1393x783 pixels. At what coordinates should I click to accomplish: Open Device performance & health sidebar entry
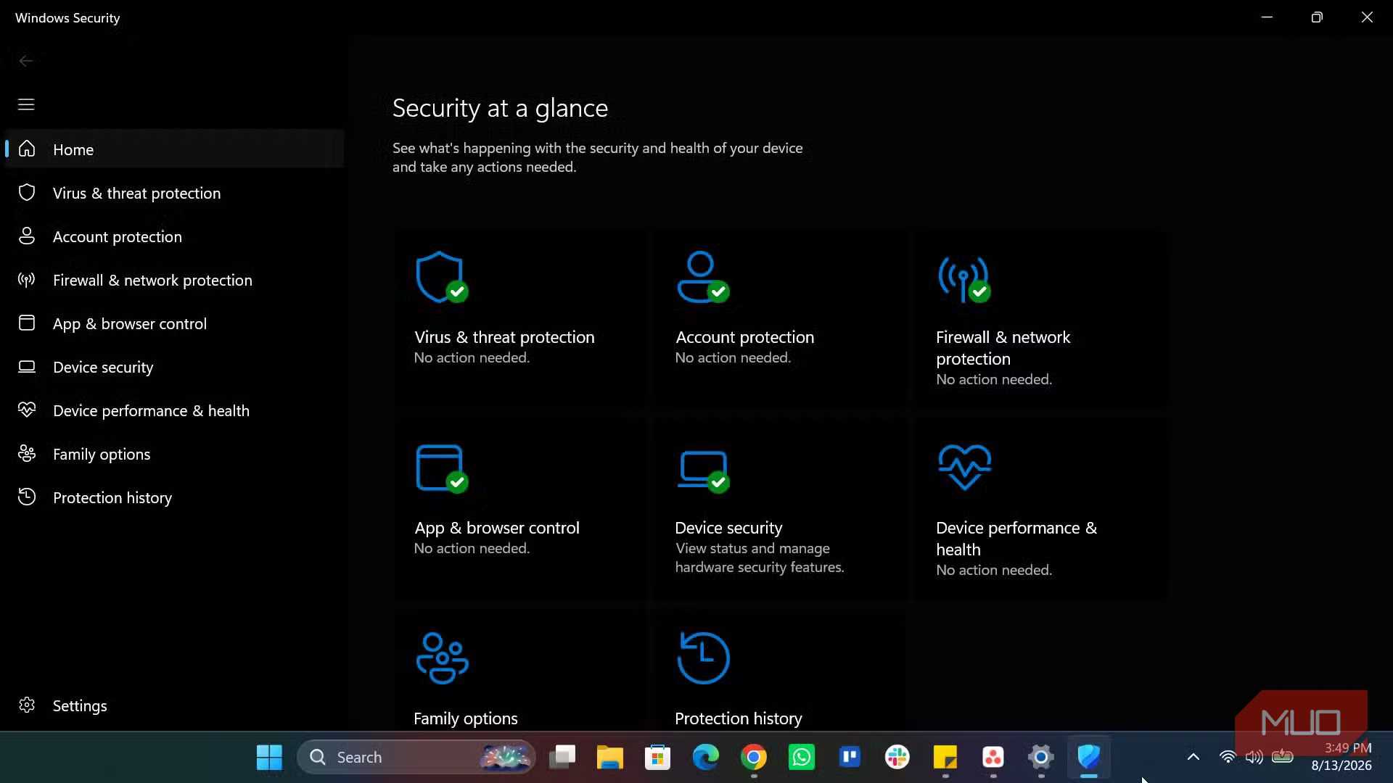(174, 410)
